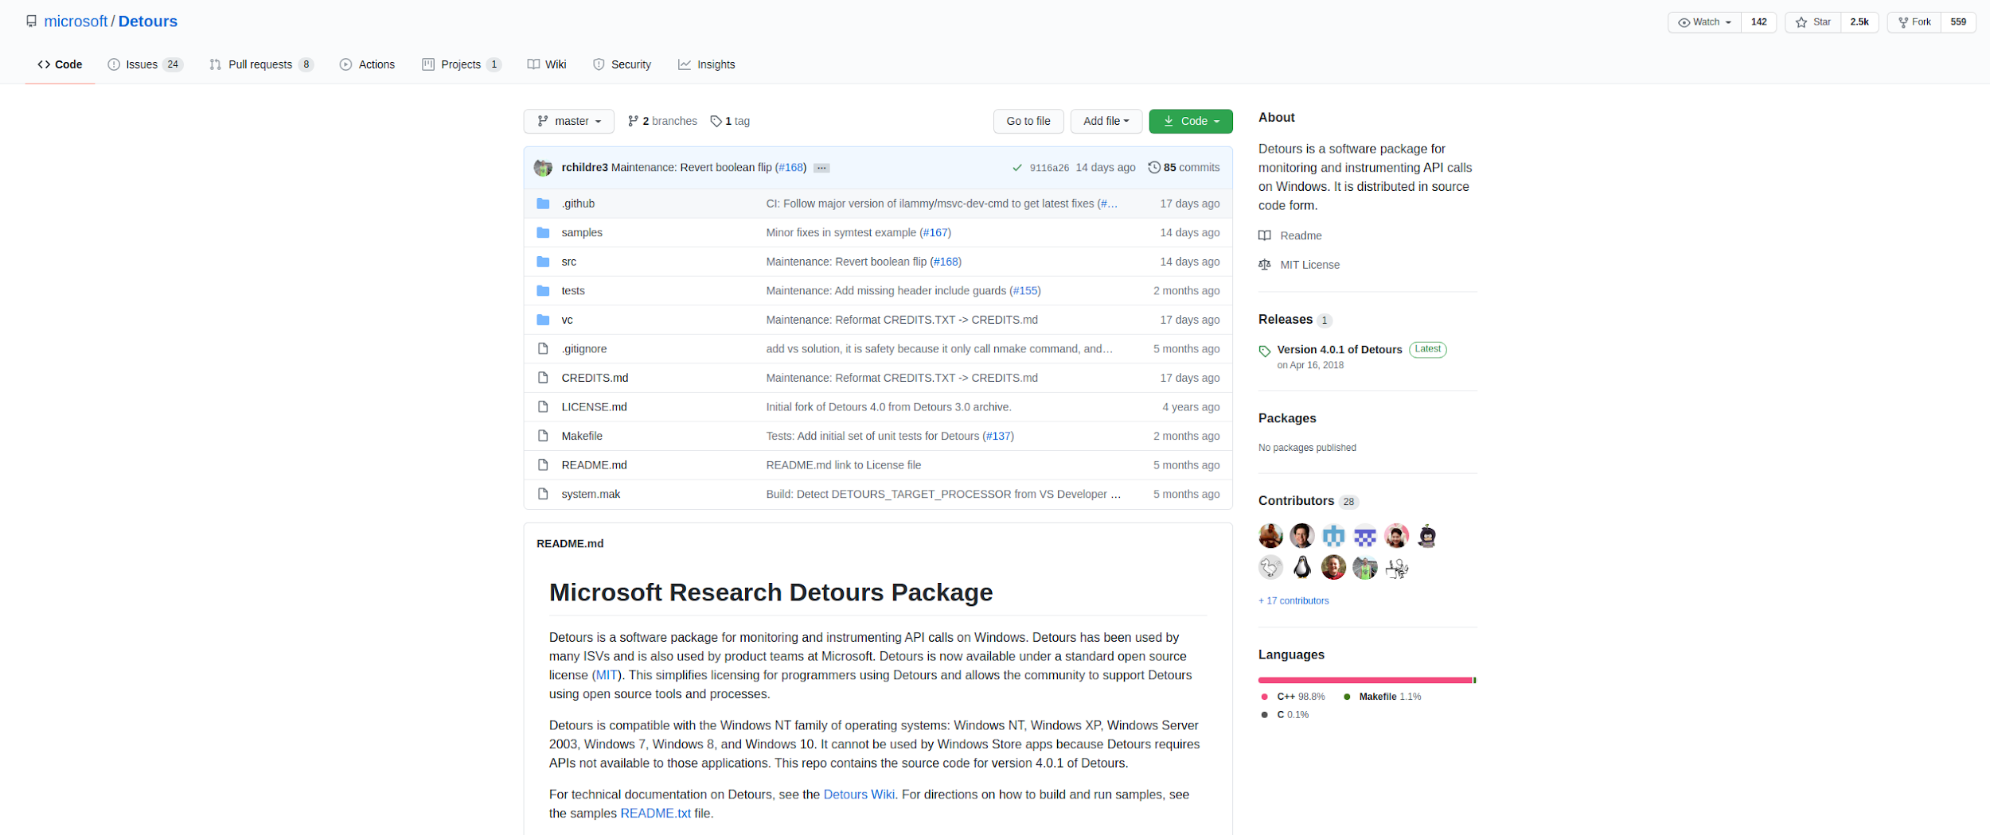Image resolution: width=1990 pixels, height=835 pixels.
Task: Open the Wiki tab
Action: pyautogui.click(x=546, y=64)
